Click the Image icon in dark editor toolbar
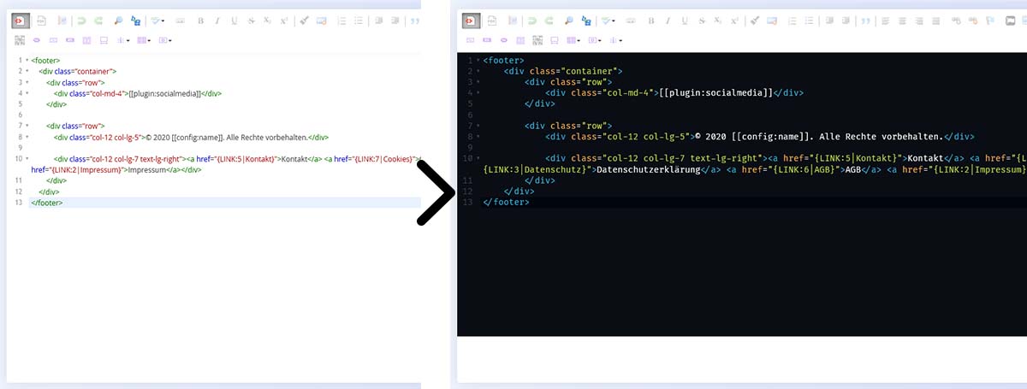This screenshot has width=1027, height=389. [x=1012, y=20]
